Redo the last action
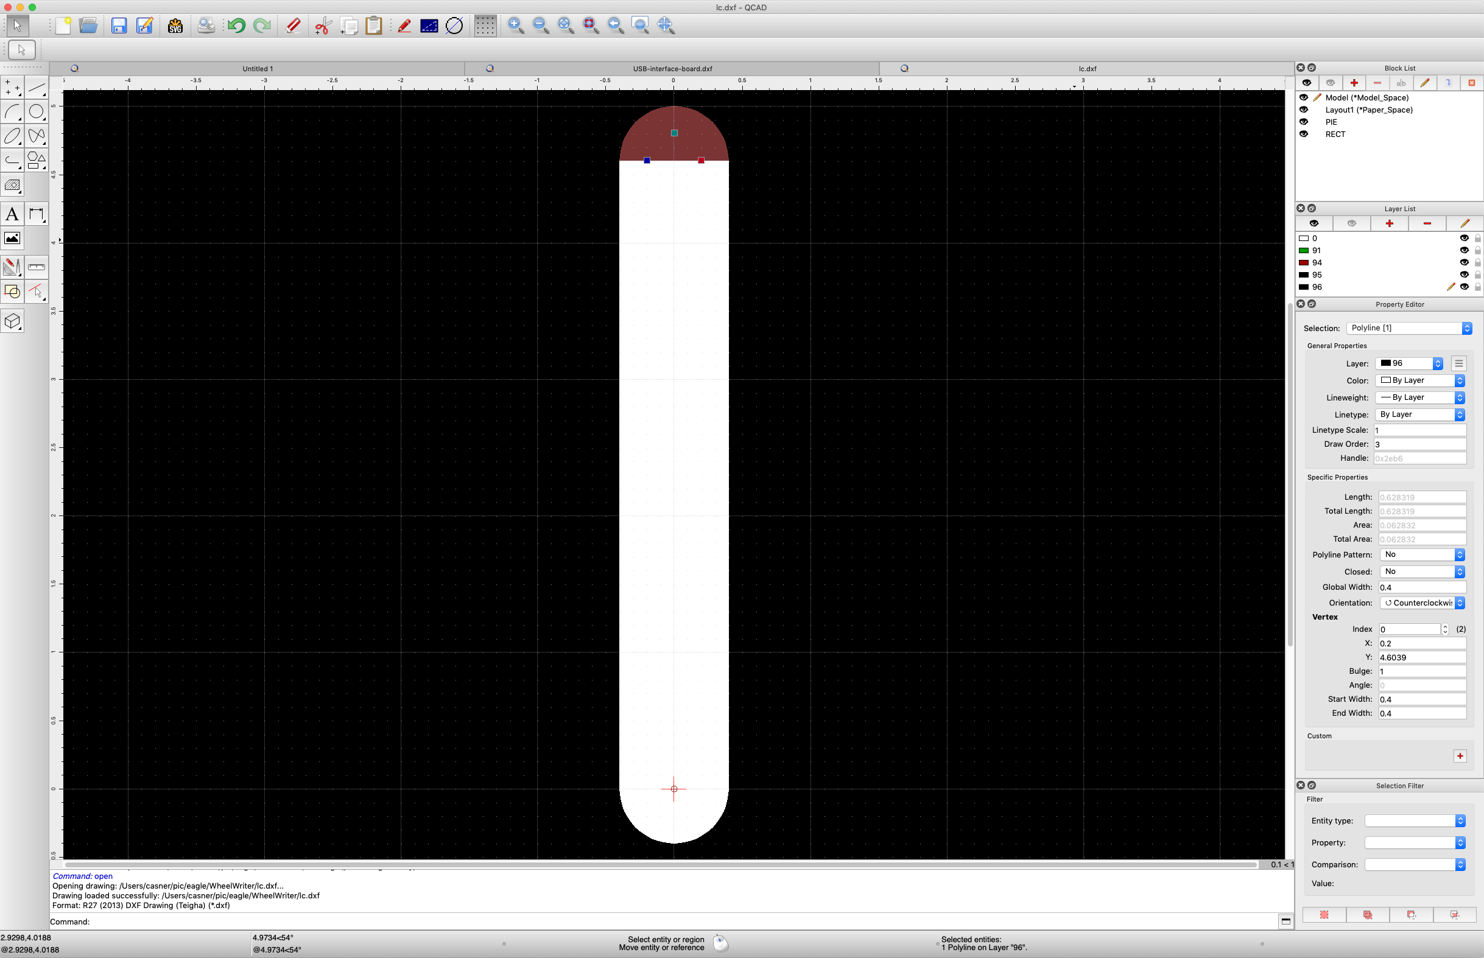Screen dimensions: 1484x958 tap(262, 26)
